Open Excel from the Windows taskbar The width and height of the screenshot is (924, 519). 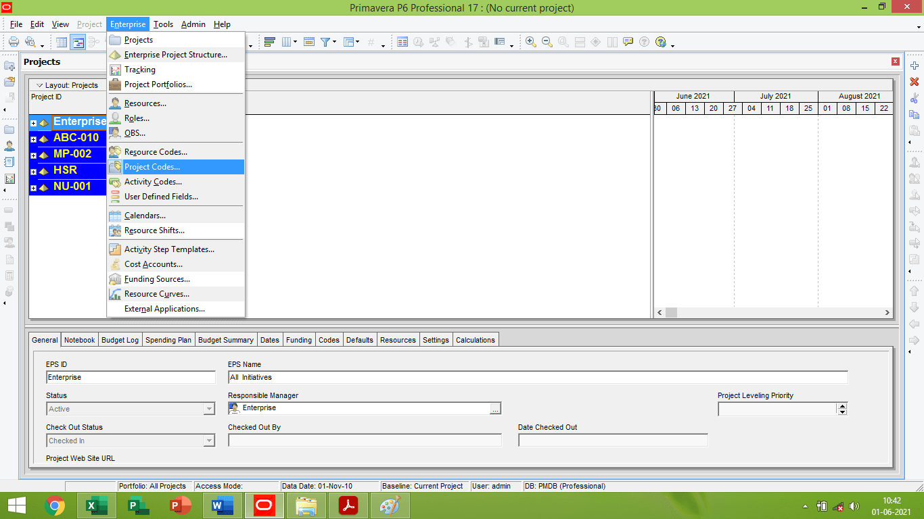(97, 505)
